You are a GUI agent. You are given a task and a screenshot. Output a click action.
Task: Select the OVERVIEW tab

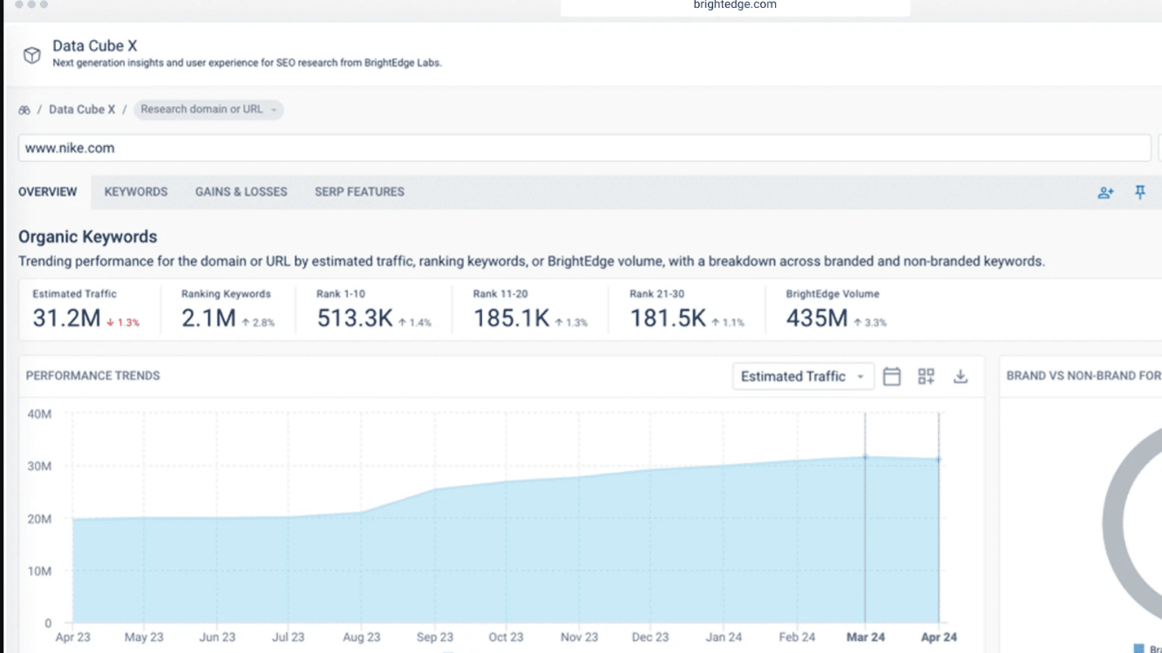[48, 192]
